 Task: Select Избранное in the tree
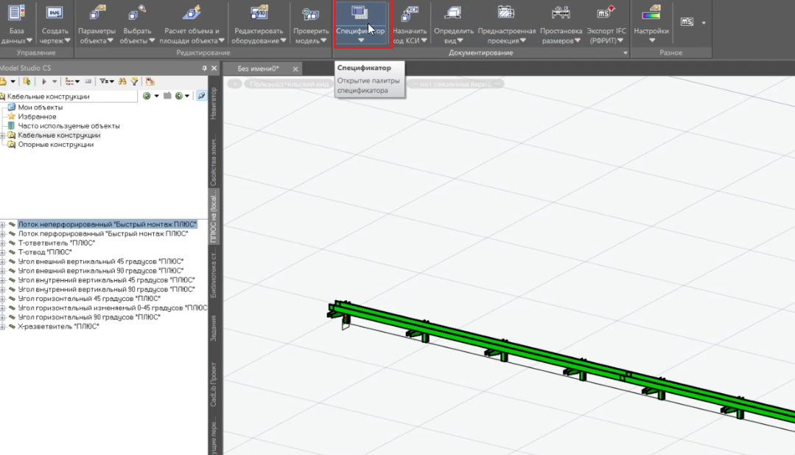[x=37, y=117]
